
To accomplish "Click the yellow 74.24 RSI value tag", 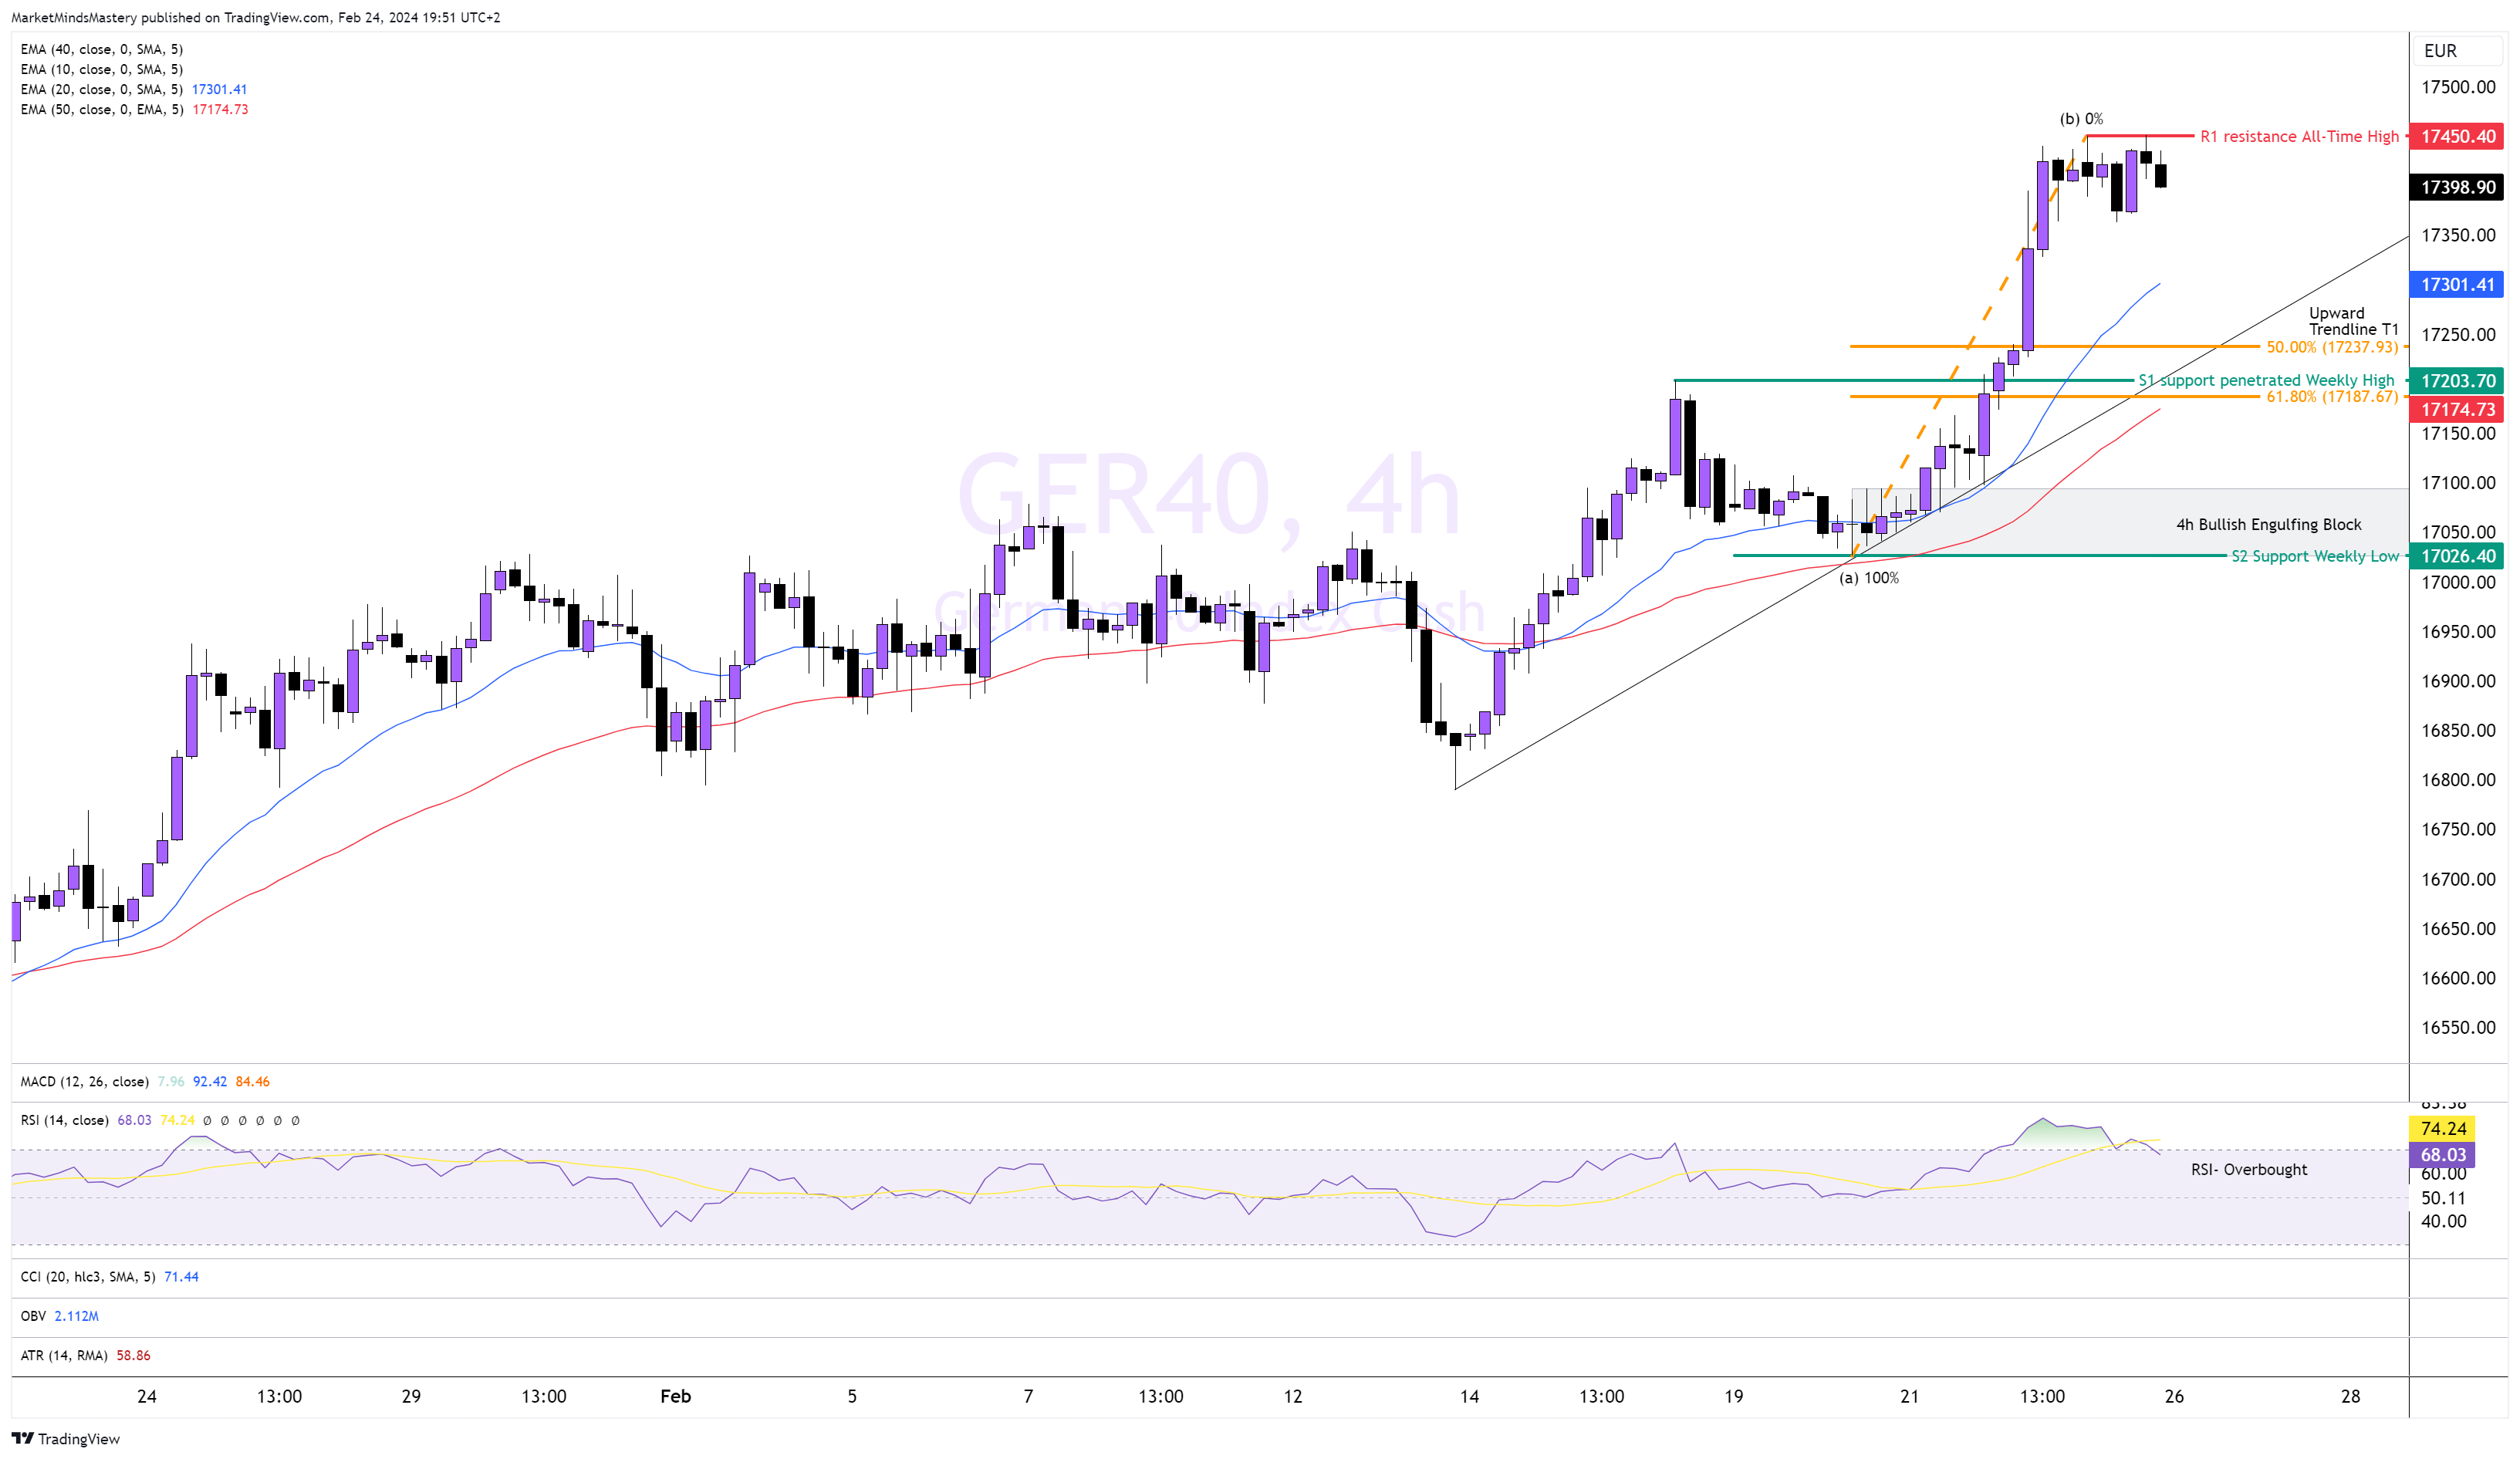I will coord(2442,1128).
